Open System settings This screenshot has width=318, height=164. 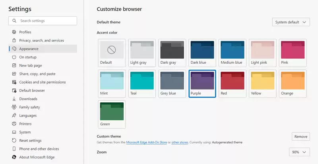tap(43, 132)
